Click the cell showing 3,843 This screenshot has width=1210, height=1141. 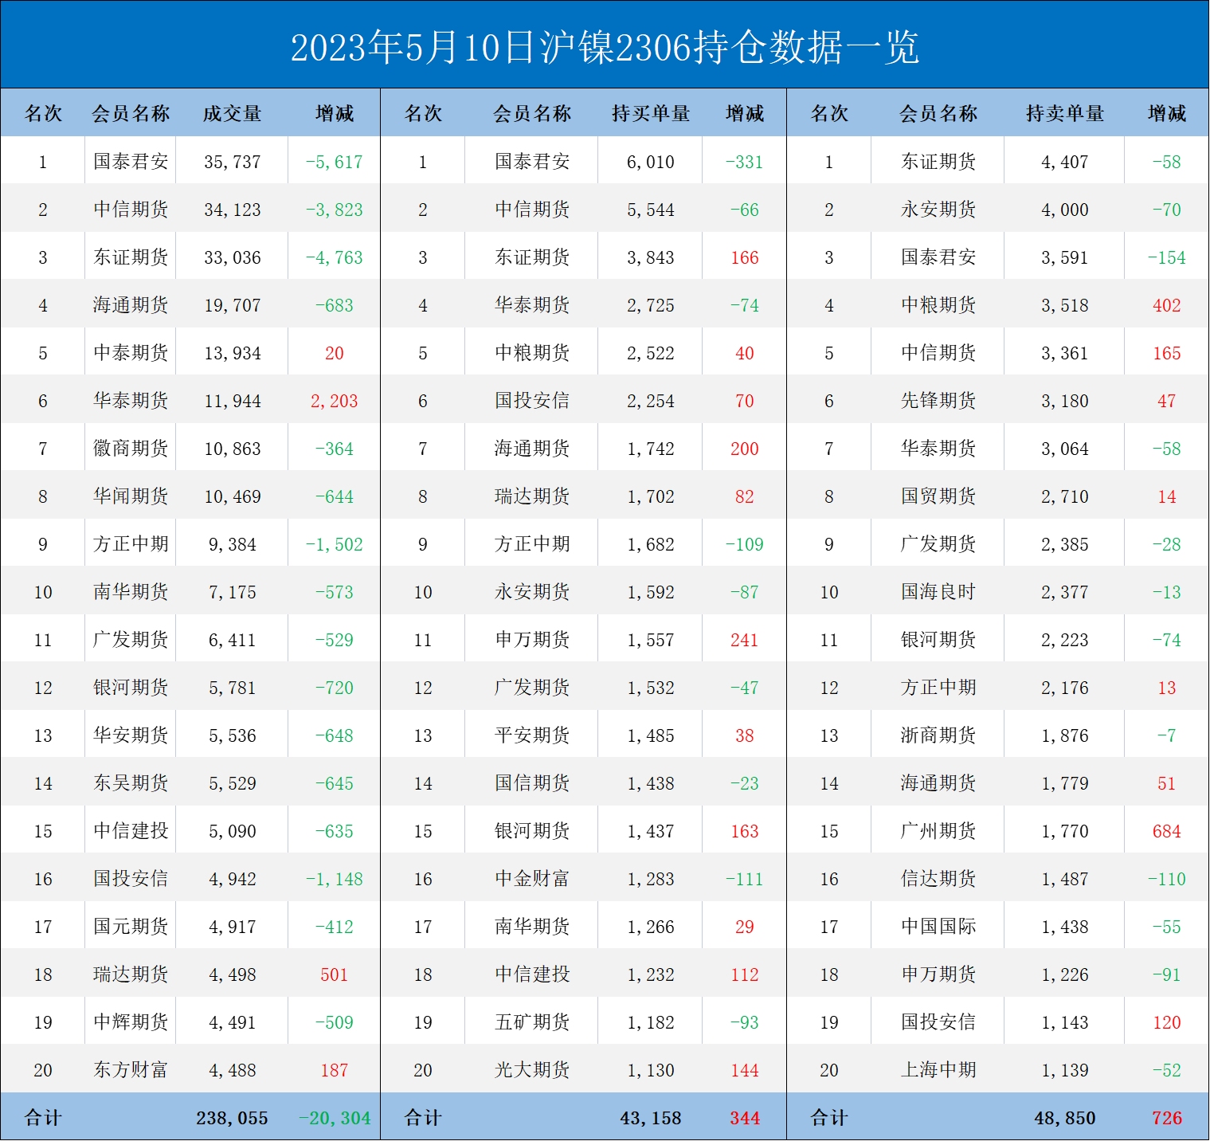(x=650, y=257)
